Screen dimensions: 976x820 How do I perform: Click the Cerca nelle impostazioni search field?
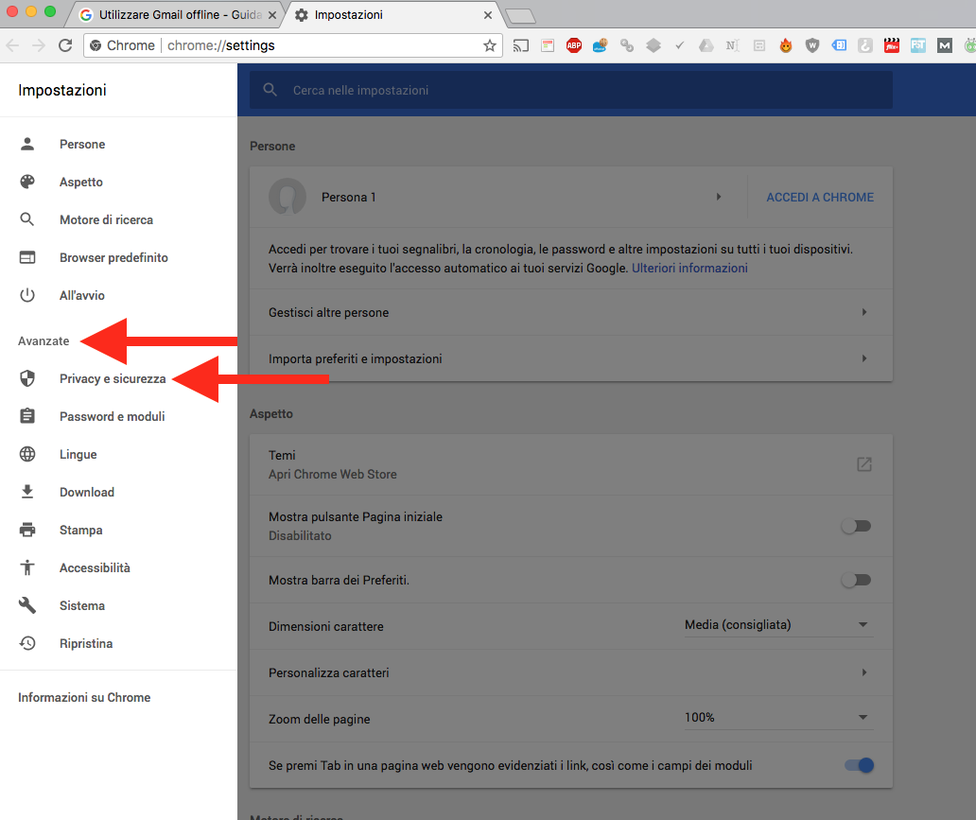571,90
